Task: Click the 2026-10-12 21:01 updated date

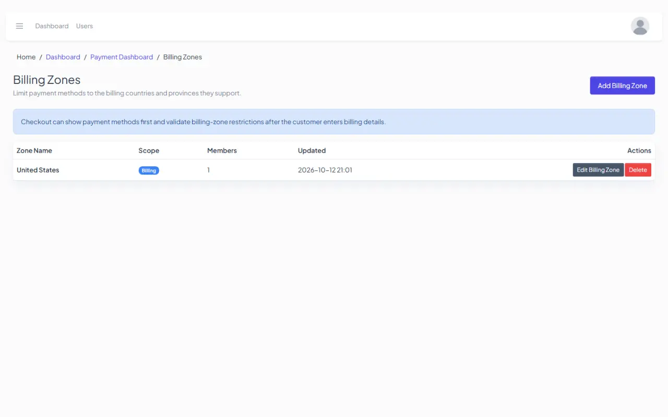Action: click(325, 170)
